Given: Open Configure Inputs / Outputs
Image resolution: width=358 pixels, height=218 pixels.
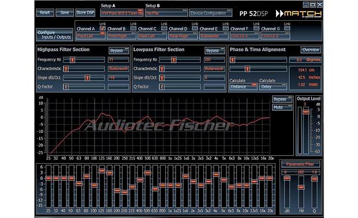Looking at the screenshot, I should [55, 35].
